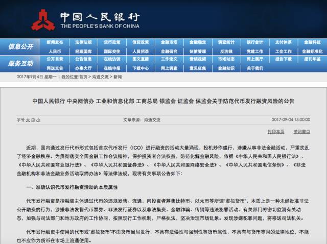Select 征信管理 in the navigation bar

point(198,52)
